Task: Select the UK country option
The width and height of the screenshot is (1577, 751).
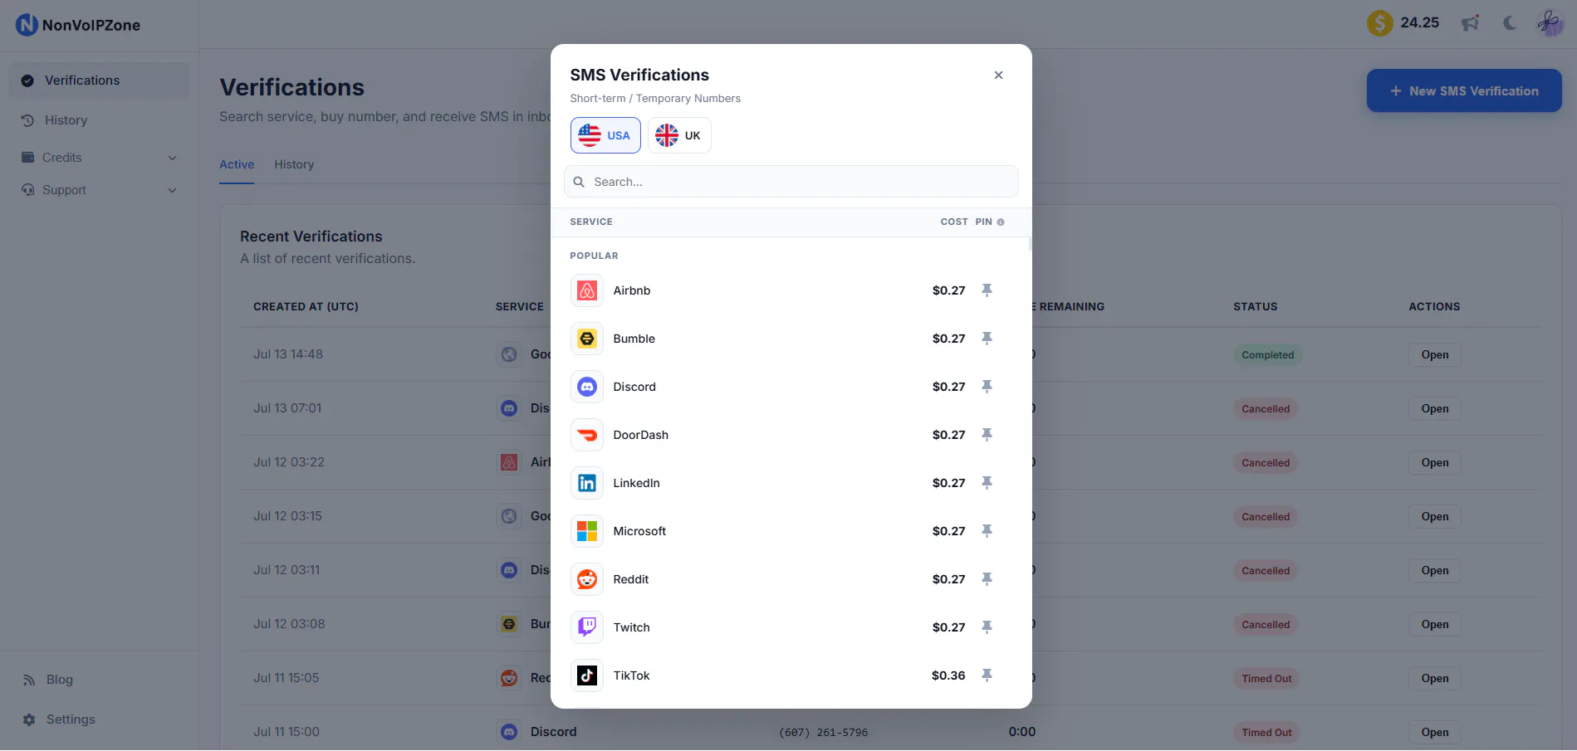Action: click(x=679, y=135)
